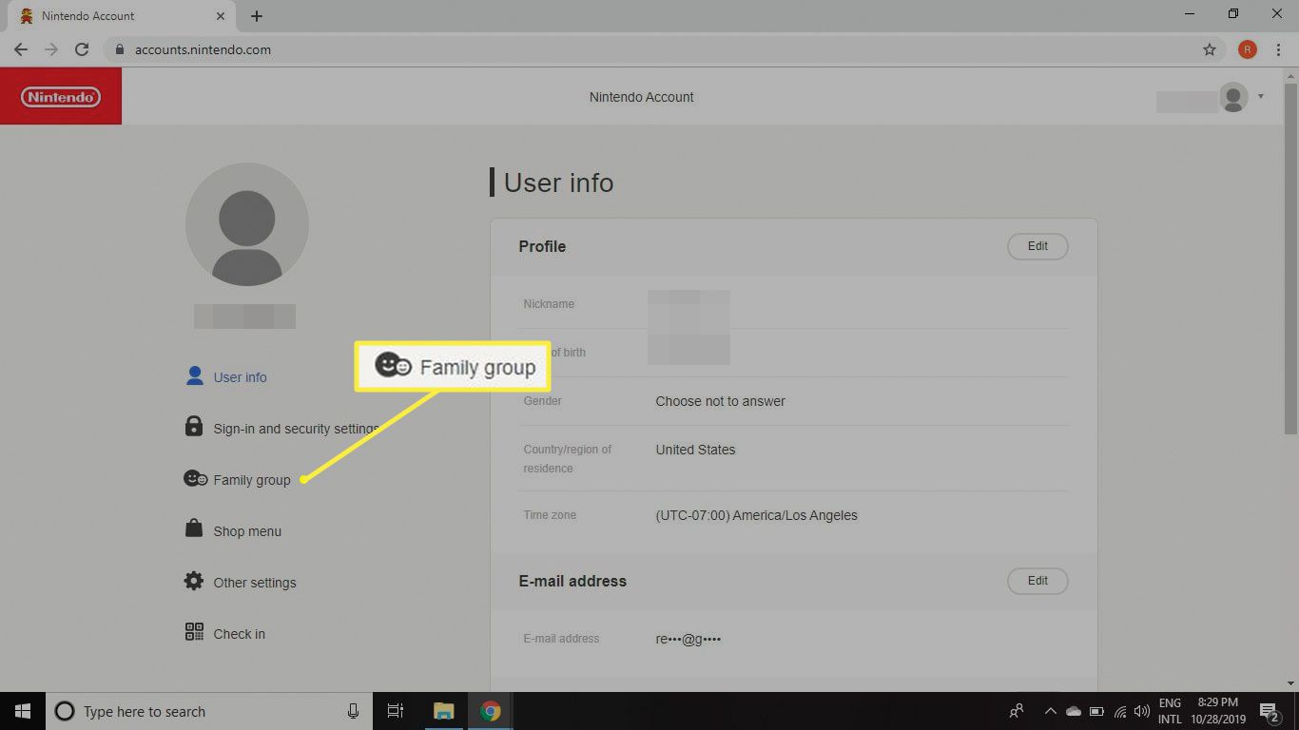This screenshot has height=730, width=1299.
Task: View site info via the lock icon
Action: [x=119, y=49]
